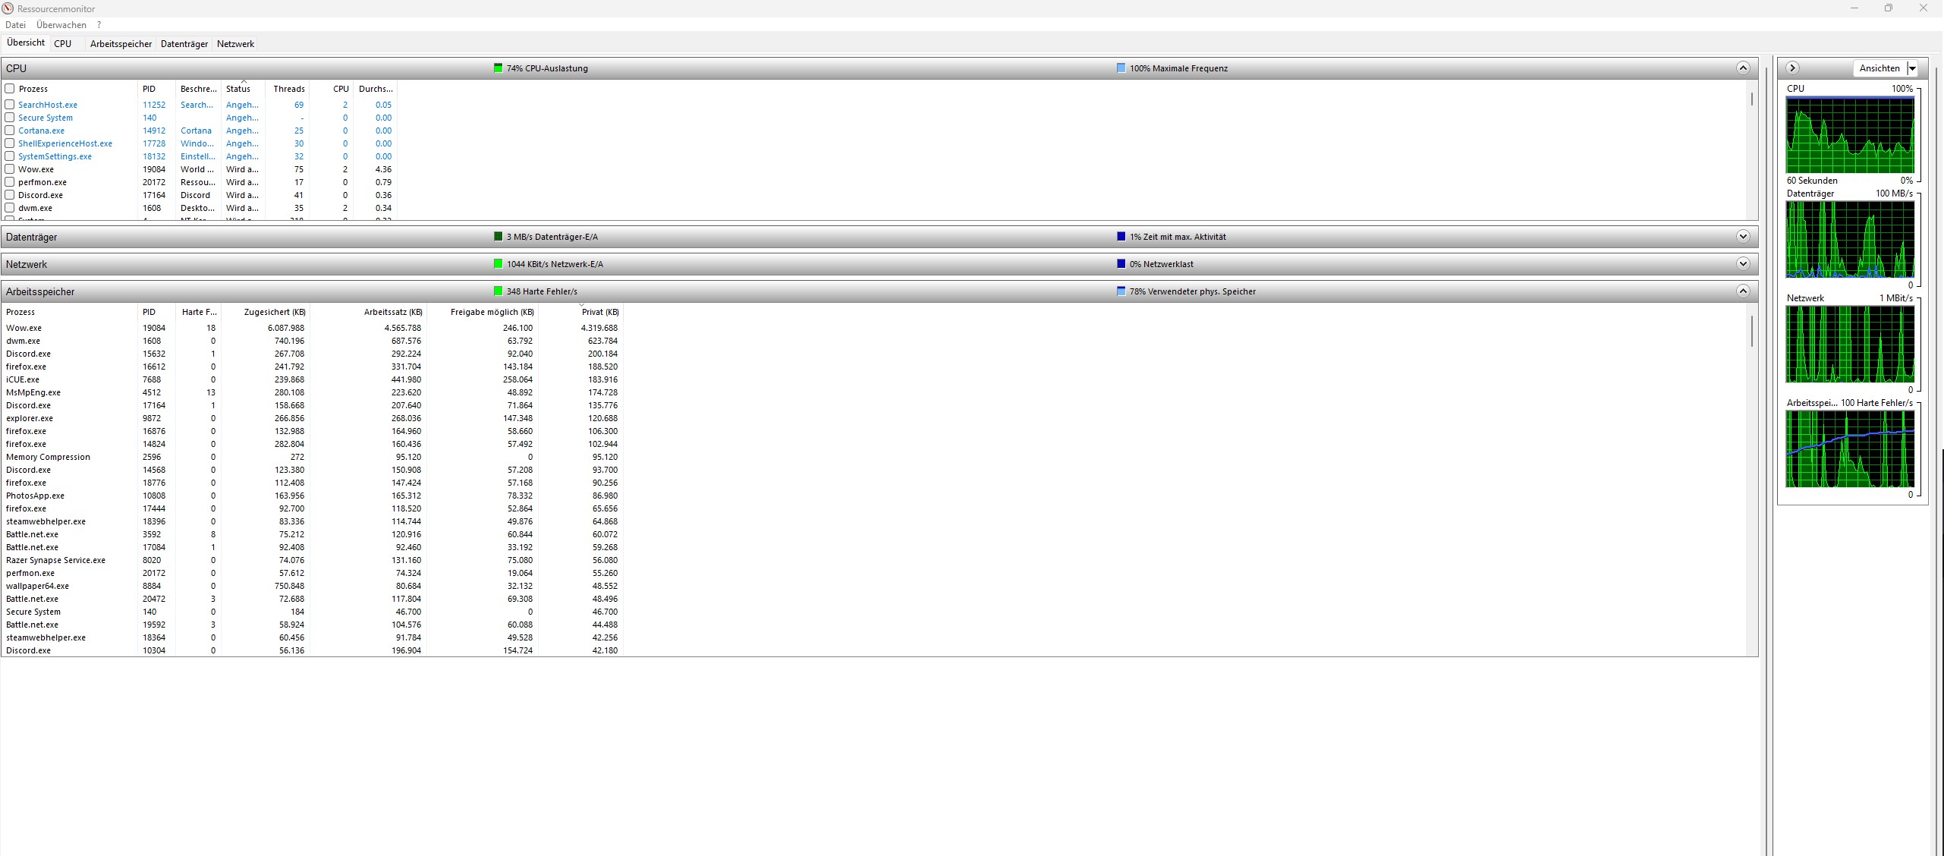Check the SearchHost.exe process checkbox
The image size is (1944, 856).
(x=10, y=105)
